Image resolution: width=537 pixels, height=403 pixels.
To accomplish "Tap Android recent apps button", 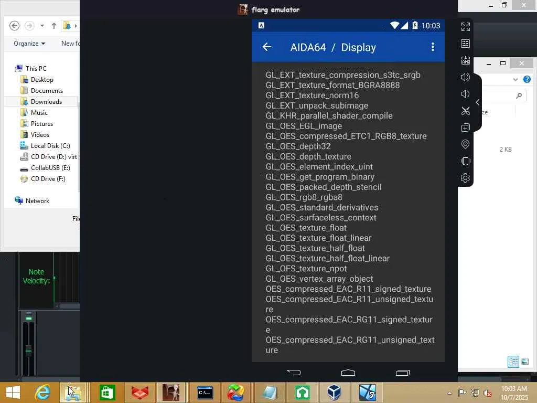I will [x=402, y=373].
